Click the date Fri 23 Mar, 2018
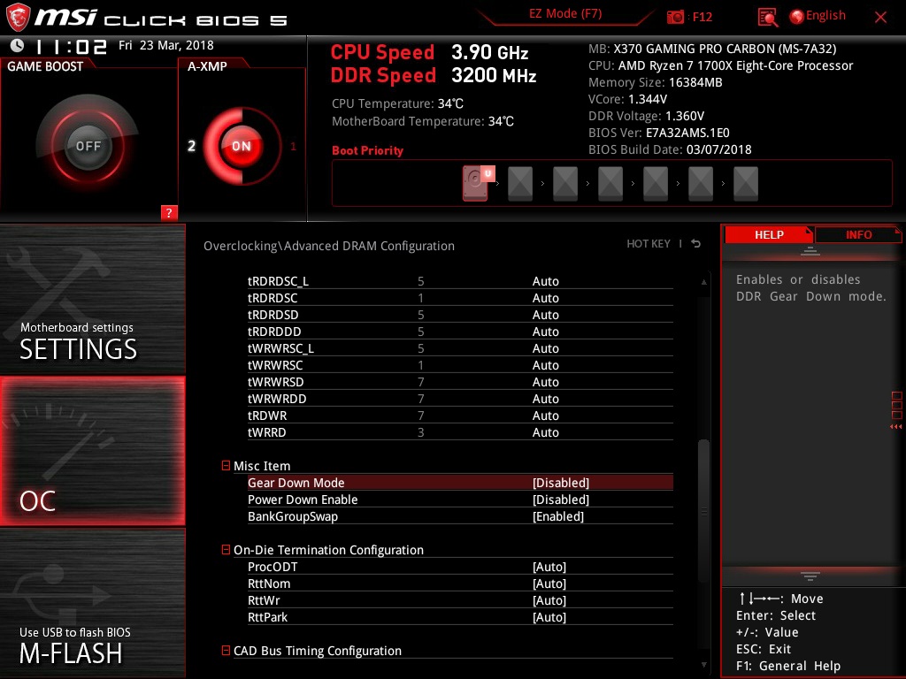906x679 pixels. [165, 45]
